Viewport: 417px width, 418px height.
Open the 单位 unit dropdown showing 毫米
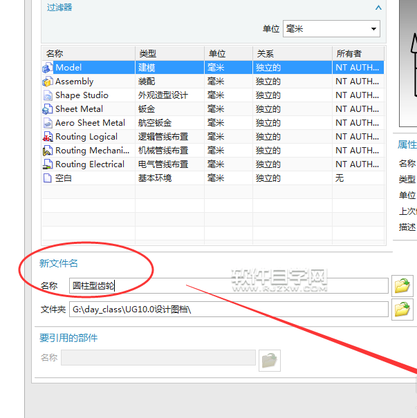[x=331, y=29]
